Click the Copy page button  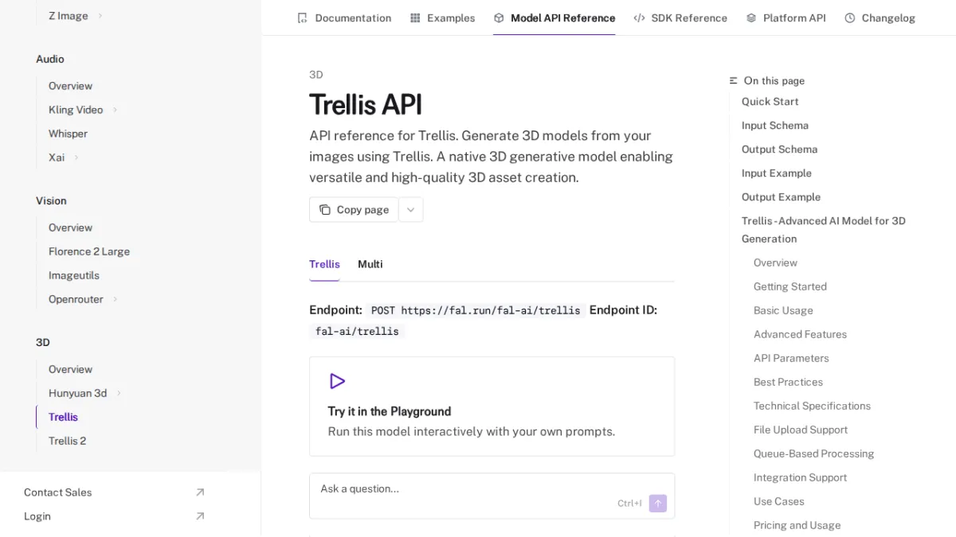(354, 210)
